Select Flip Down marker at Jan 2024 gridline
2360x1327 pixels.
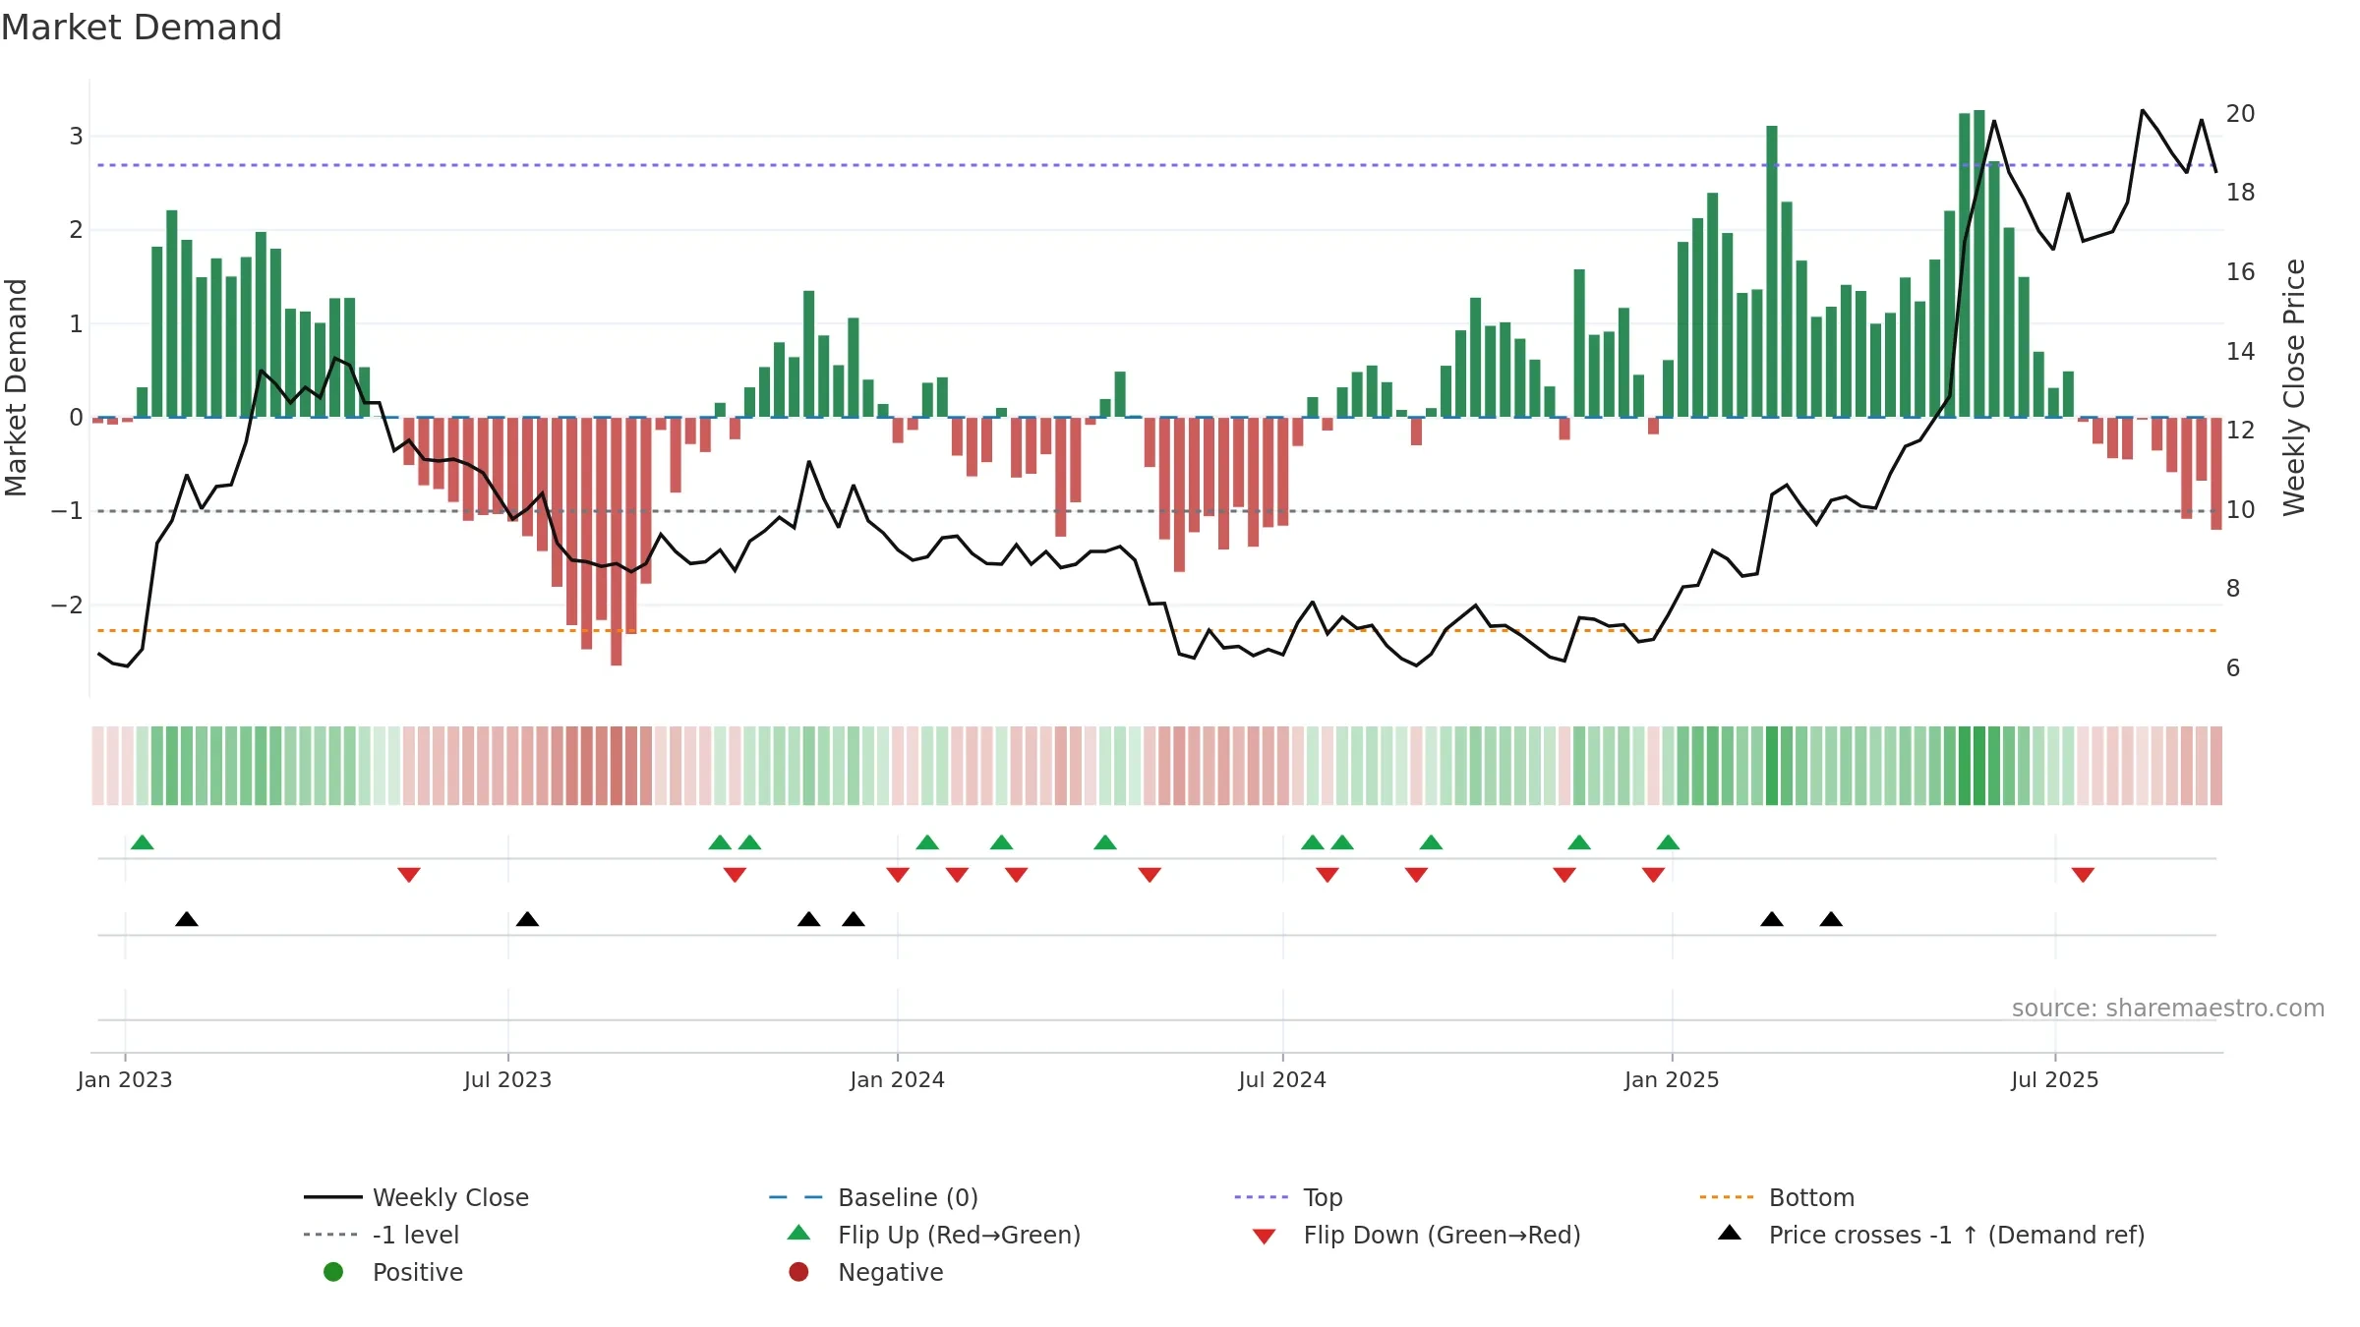[x=898, y=874]
